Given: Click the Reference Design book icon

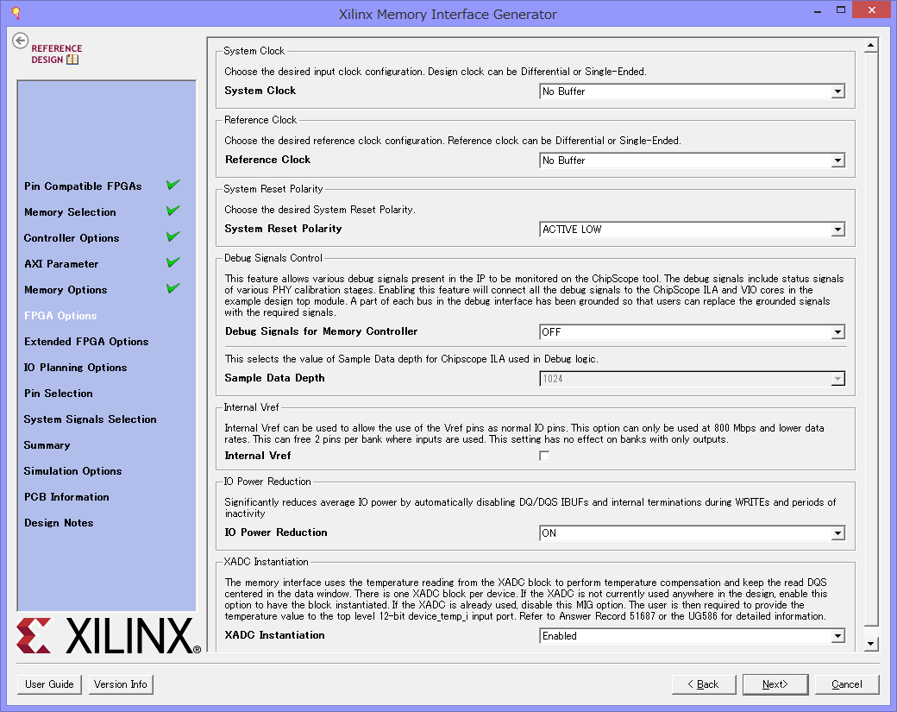Looking at the screenshot, I should pyautogui.click(x=72, y=60).
